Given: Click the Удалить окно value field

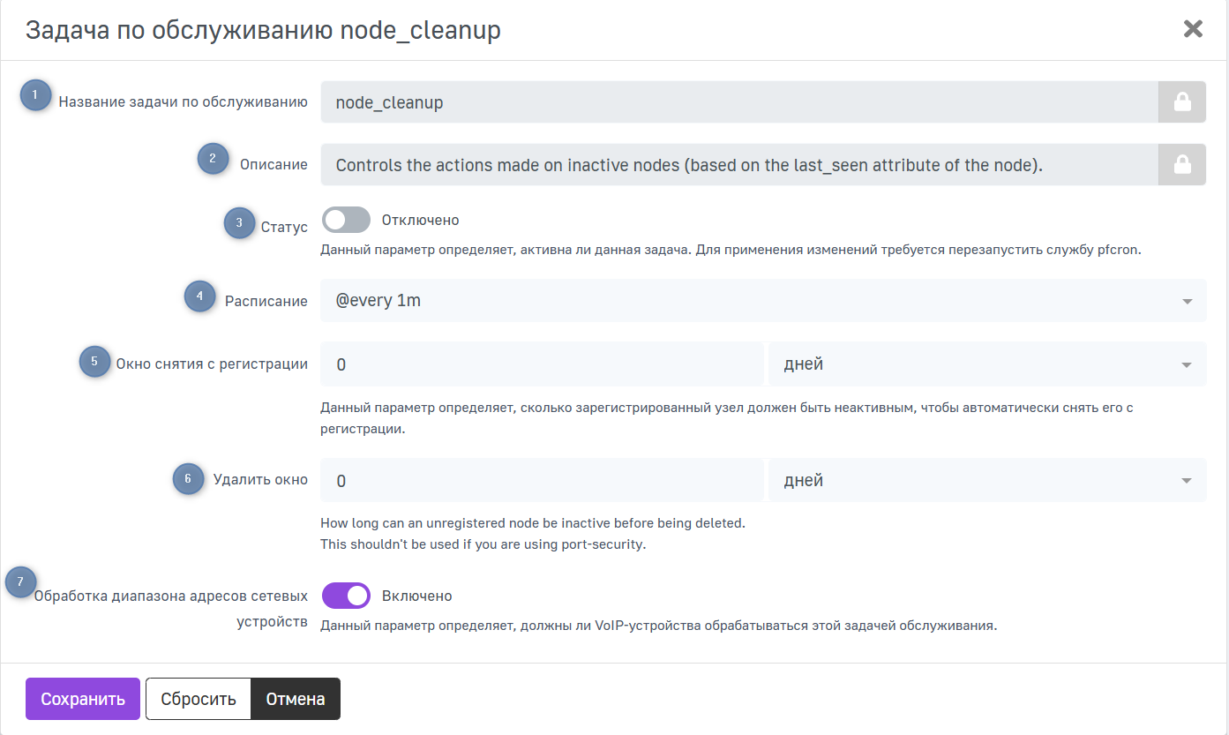Looking at the screenshot, I should click(x=541, y=480).
